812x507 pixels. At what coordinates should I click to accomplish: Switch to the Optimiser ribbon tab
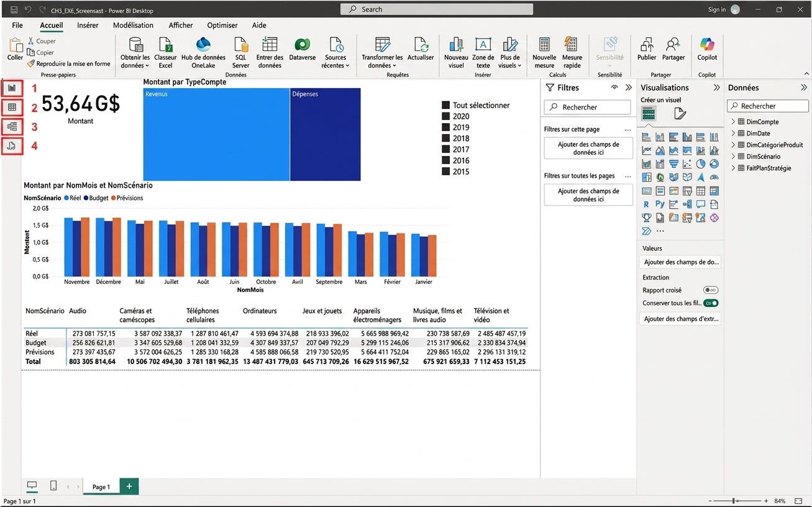pyautogui.click(x=222, y=25)
